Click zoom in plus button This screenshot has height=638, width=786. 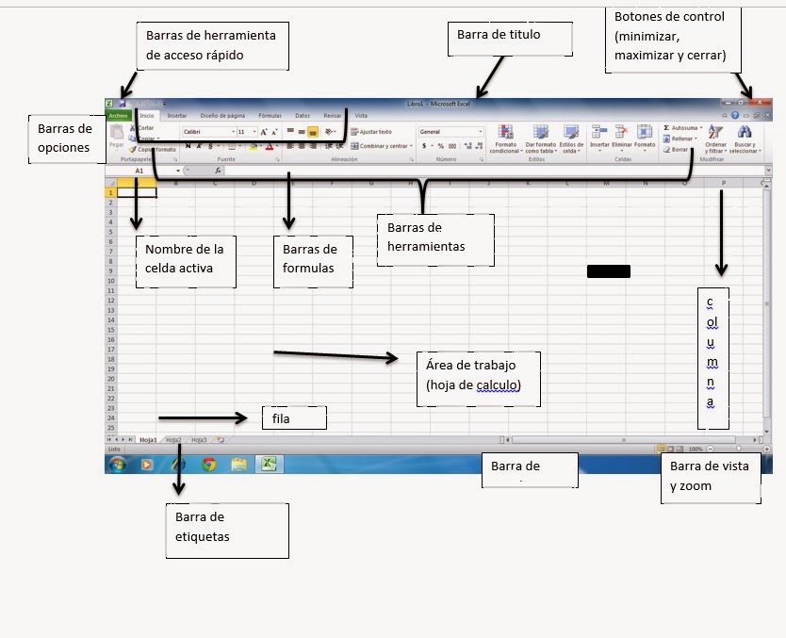[x=767, y=450]
